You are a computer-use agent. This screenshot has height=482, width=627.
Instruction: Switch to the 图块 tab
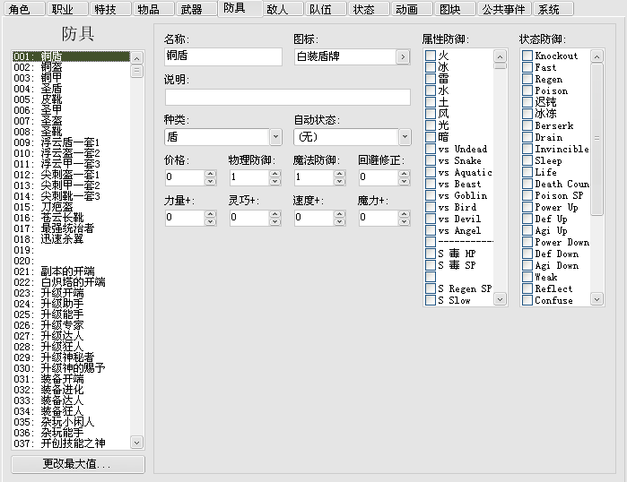coord(455,9)
